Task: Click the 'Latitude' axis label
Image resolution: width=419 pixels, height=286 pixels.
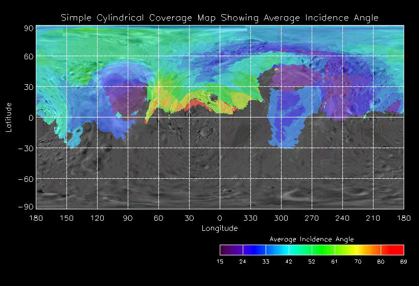Action: 9,117
